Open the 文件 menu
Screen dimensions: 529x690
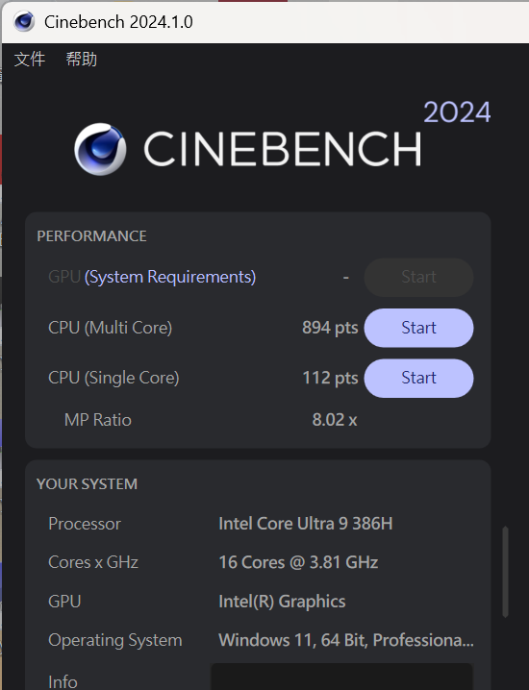point(30,59)
